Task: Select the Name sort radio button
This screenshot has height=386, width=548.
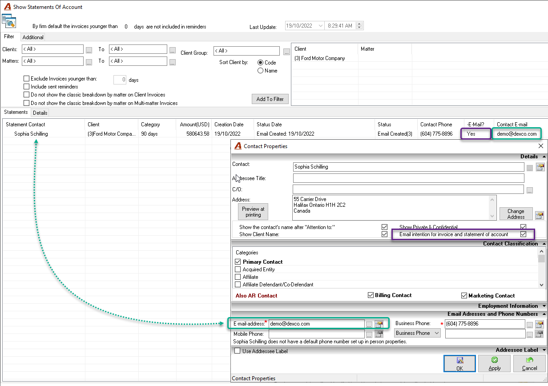Action: [x=261, y=71]
